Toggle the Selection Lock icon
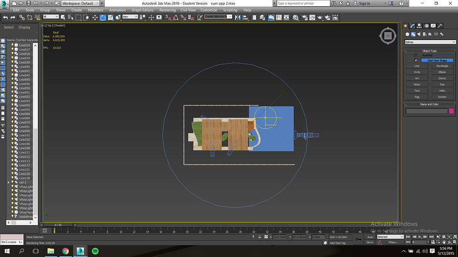The height and width of the screenshot is (257, 458). pos(259,237)
